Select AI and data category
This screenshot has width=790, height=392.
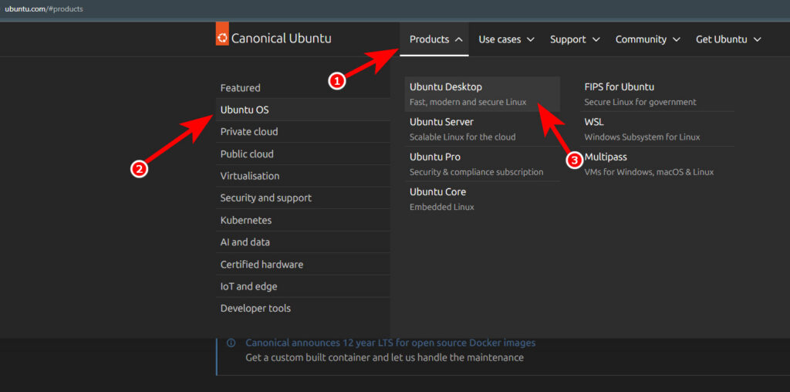coord(302,242)
